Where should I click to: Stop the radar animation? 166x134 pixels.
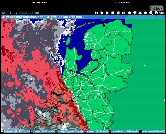(113, 13)
